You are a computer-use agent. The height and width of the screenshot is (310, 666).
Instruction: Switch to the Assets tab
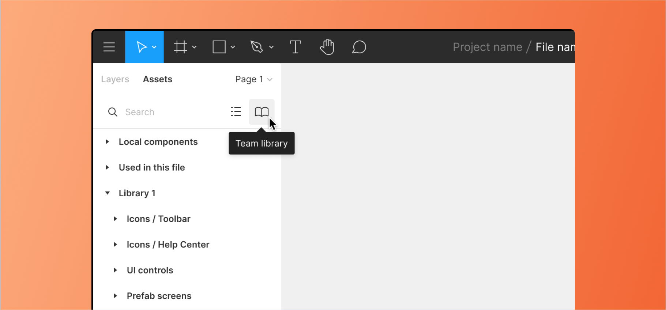[x=158, y=79]
